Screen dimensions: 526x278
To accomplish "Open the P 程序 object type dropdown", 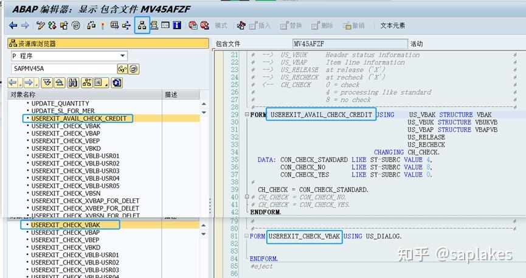I will (123, 56).
